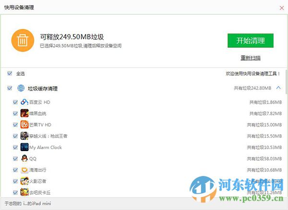Click the 滴滴出行 app name
The height and width of the screenshot is (210, 288).
click(37, 170)
